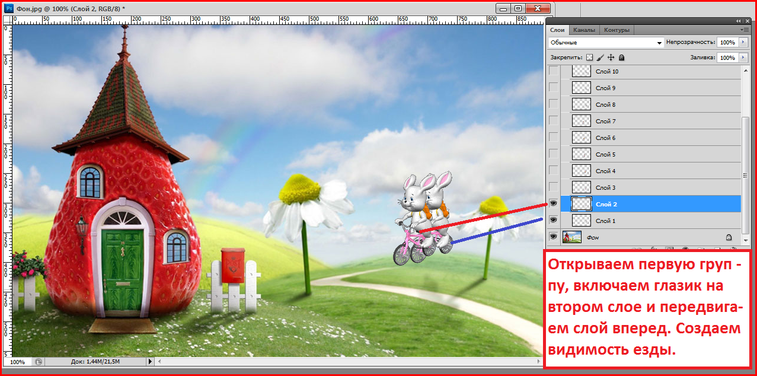
Task: Click the Заливка fill value field
Action: (727, 58)
